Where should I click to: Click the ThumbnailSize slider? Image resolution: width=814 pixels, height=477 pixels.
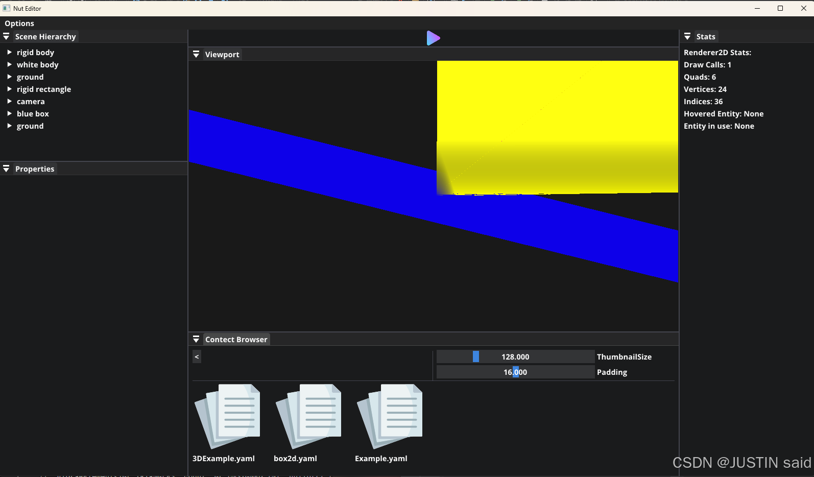point(515,356)
